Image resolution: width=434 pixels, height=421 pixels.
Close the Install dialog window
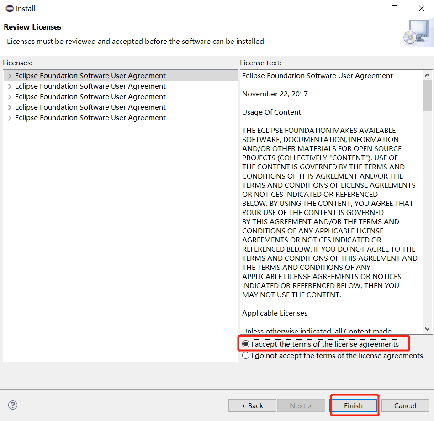tap(421, 8)
